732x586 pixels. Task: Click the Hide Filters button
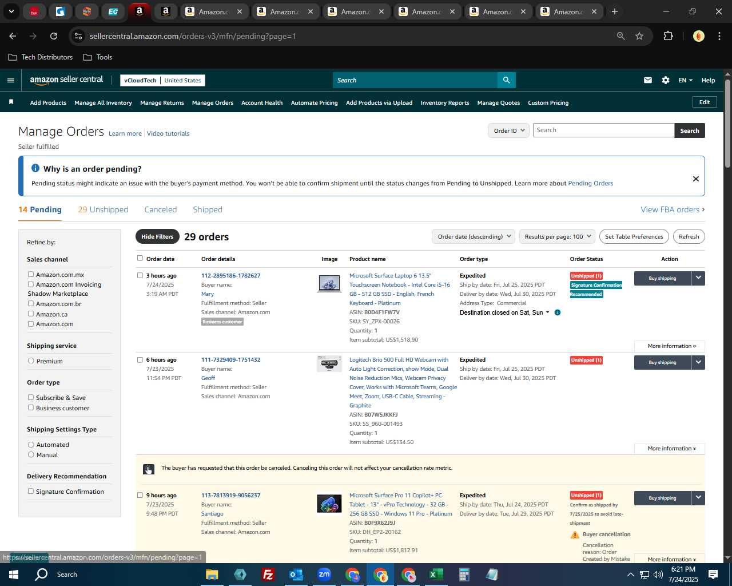tap(157, 236)
